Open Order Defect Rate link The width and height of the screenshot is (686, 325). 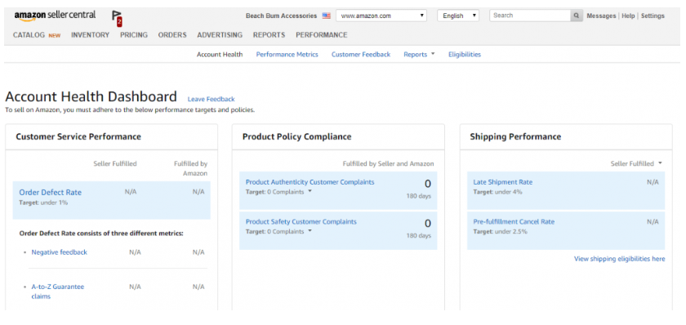(51, 193)
